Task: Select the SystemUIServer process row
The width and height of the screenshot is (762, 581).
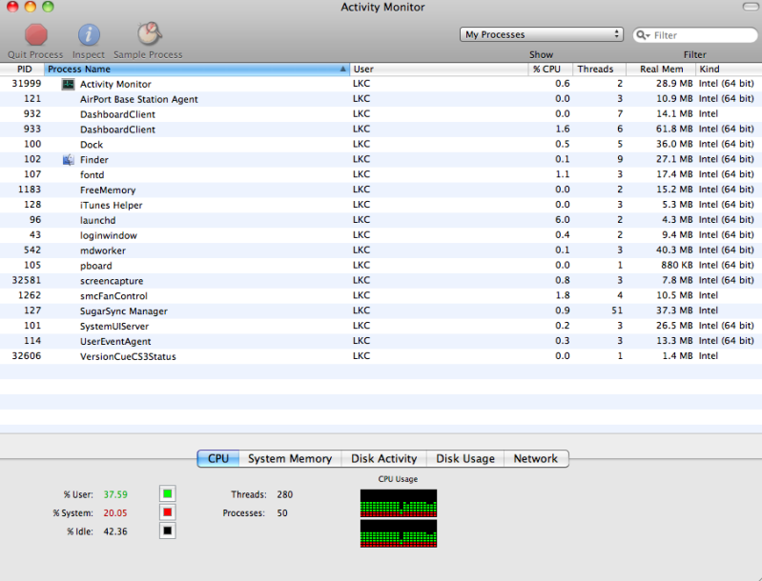Action: click(381, 326)
